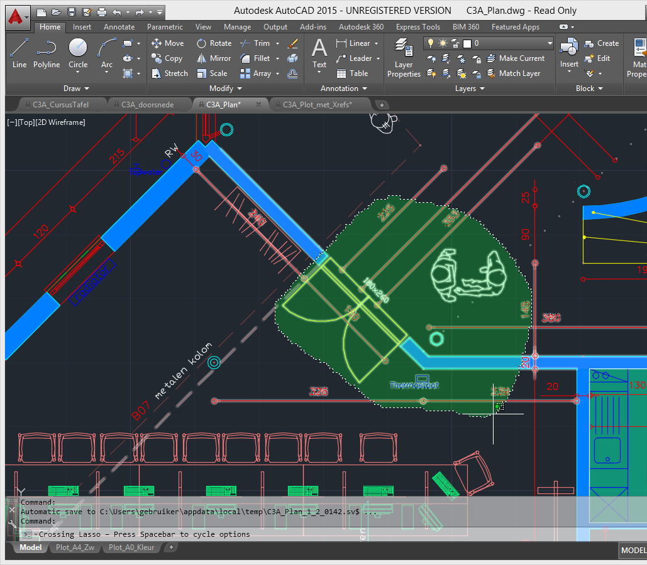Screen dimensions: 647x565
Task: Click the Leader tool
Action: pos(354,58)
